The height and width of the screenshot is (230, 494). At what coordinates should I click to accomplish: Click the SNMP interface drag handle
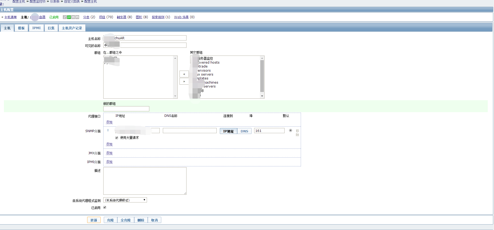click(x=108, y=130)
